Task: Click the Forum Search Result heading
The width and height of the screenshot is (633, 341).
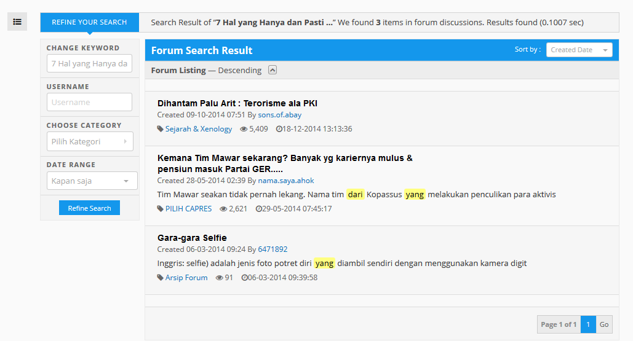Action: [x=201, y=50]
